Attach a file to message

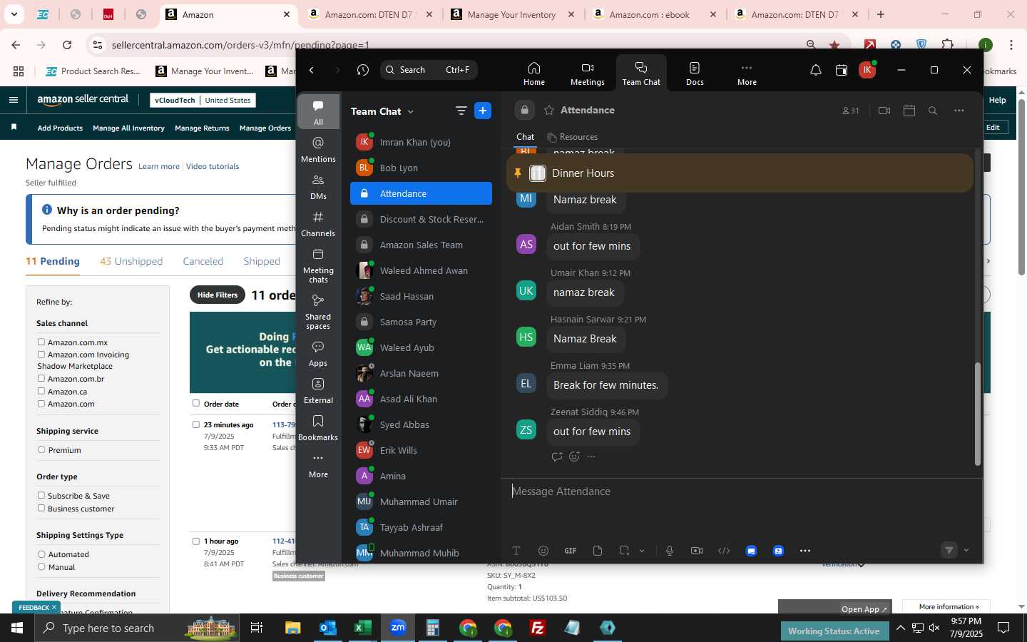pyautogui.click(x=598, y=551)
